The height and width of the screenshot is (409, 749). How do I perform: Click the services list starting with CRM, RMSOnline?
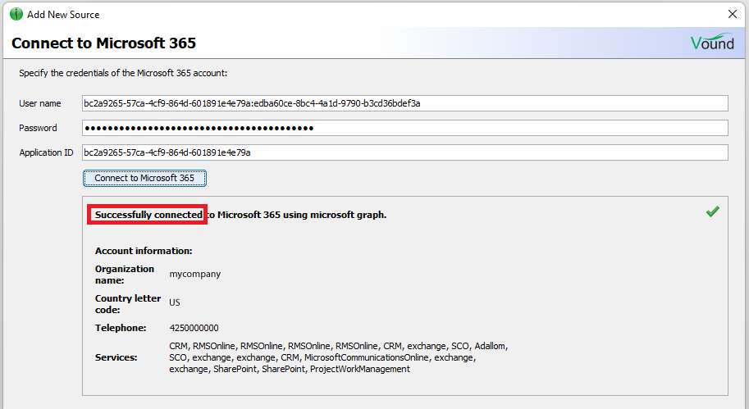[x=339, y=357]
